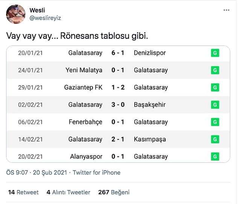
Task: Click green G badge for Denizlispor match
Action: 215,53
